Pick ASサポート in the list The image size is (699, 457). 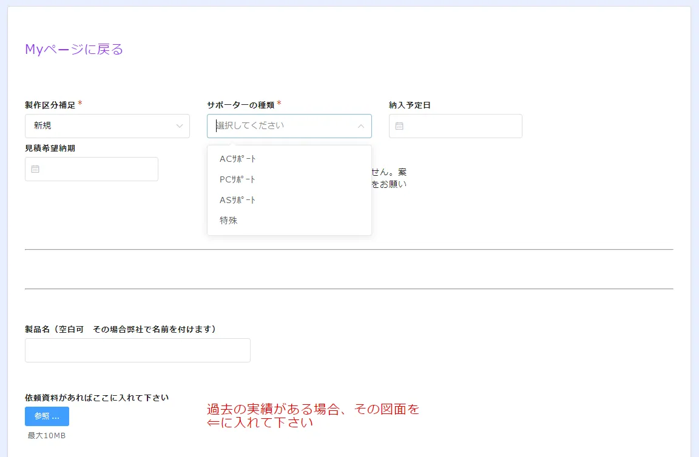(238, 200)
